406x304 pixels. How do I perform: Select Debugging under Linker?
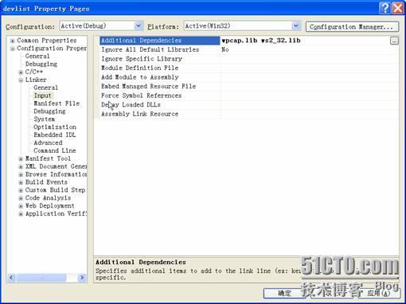point(49,111)
